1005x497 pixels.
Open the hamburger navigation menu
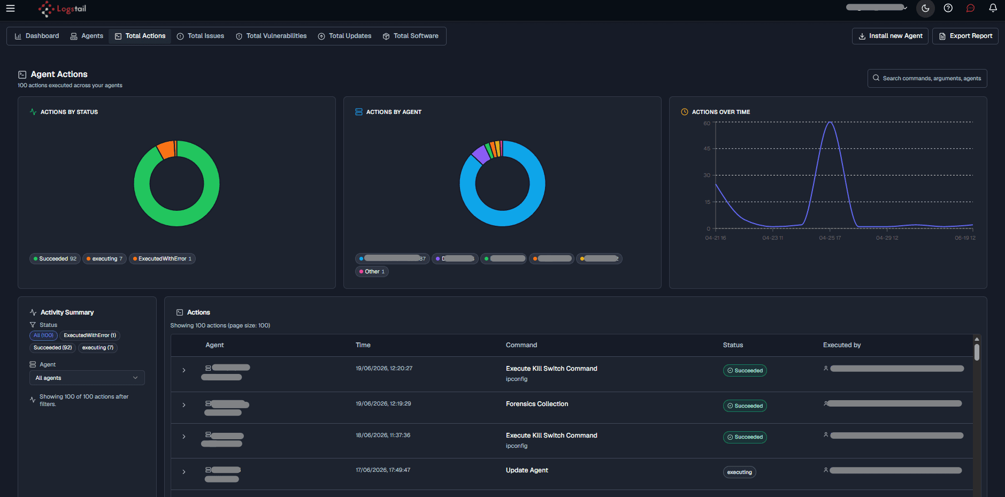click(x=10, y=8)
